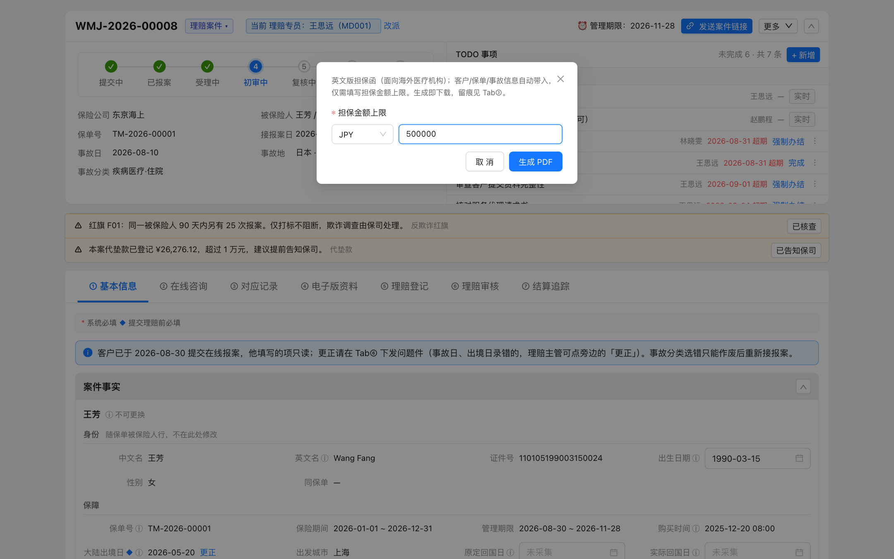The image size is (894, 559).
Task: Click info icon next to 保单号 label
Action: 139,528
